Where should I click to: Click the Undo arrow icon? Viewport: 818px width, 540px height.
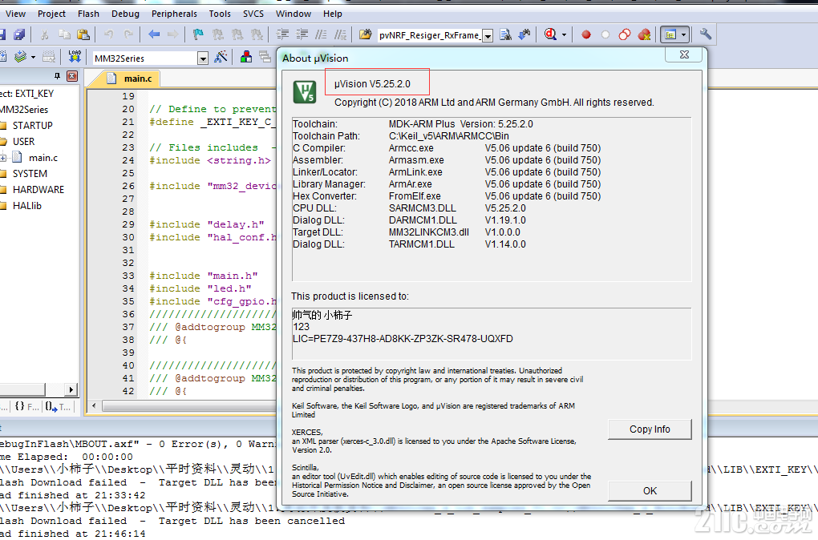click(x=108, y=35)
